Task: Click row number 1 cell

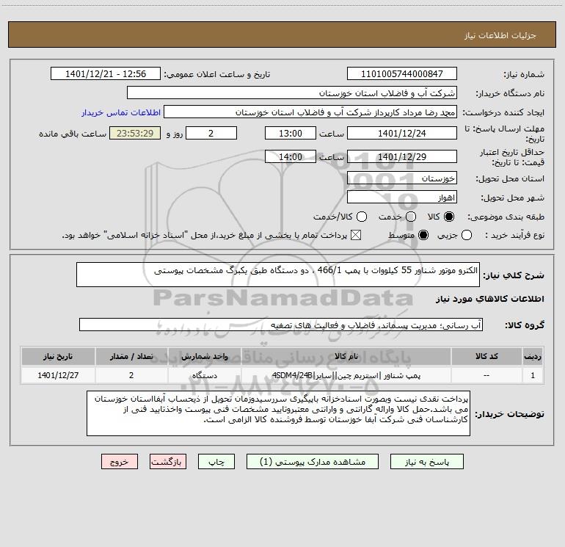Action: 533,375
